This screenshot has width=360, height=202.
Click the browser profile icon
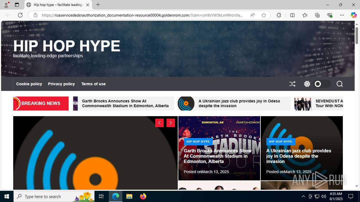point(6,5)
